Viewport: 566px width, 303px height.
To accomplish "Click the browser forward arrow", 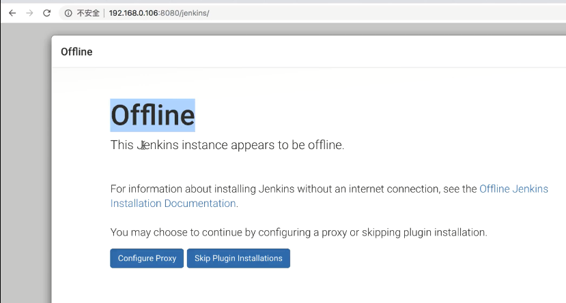I will click(x=29, y=14).
